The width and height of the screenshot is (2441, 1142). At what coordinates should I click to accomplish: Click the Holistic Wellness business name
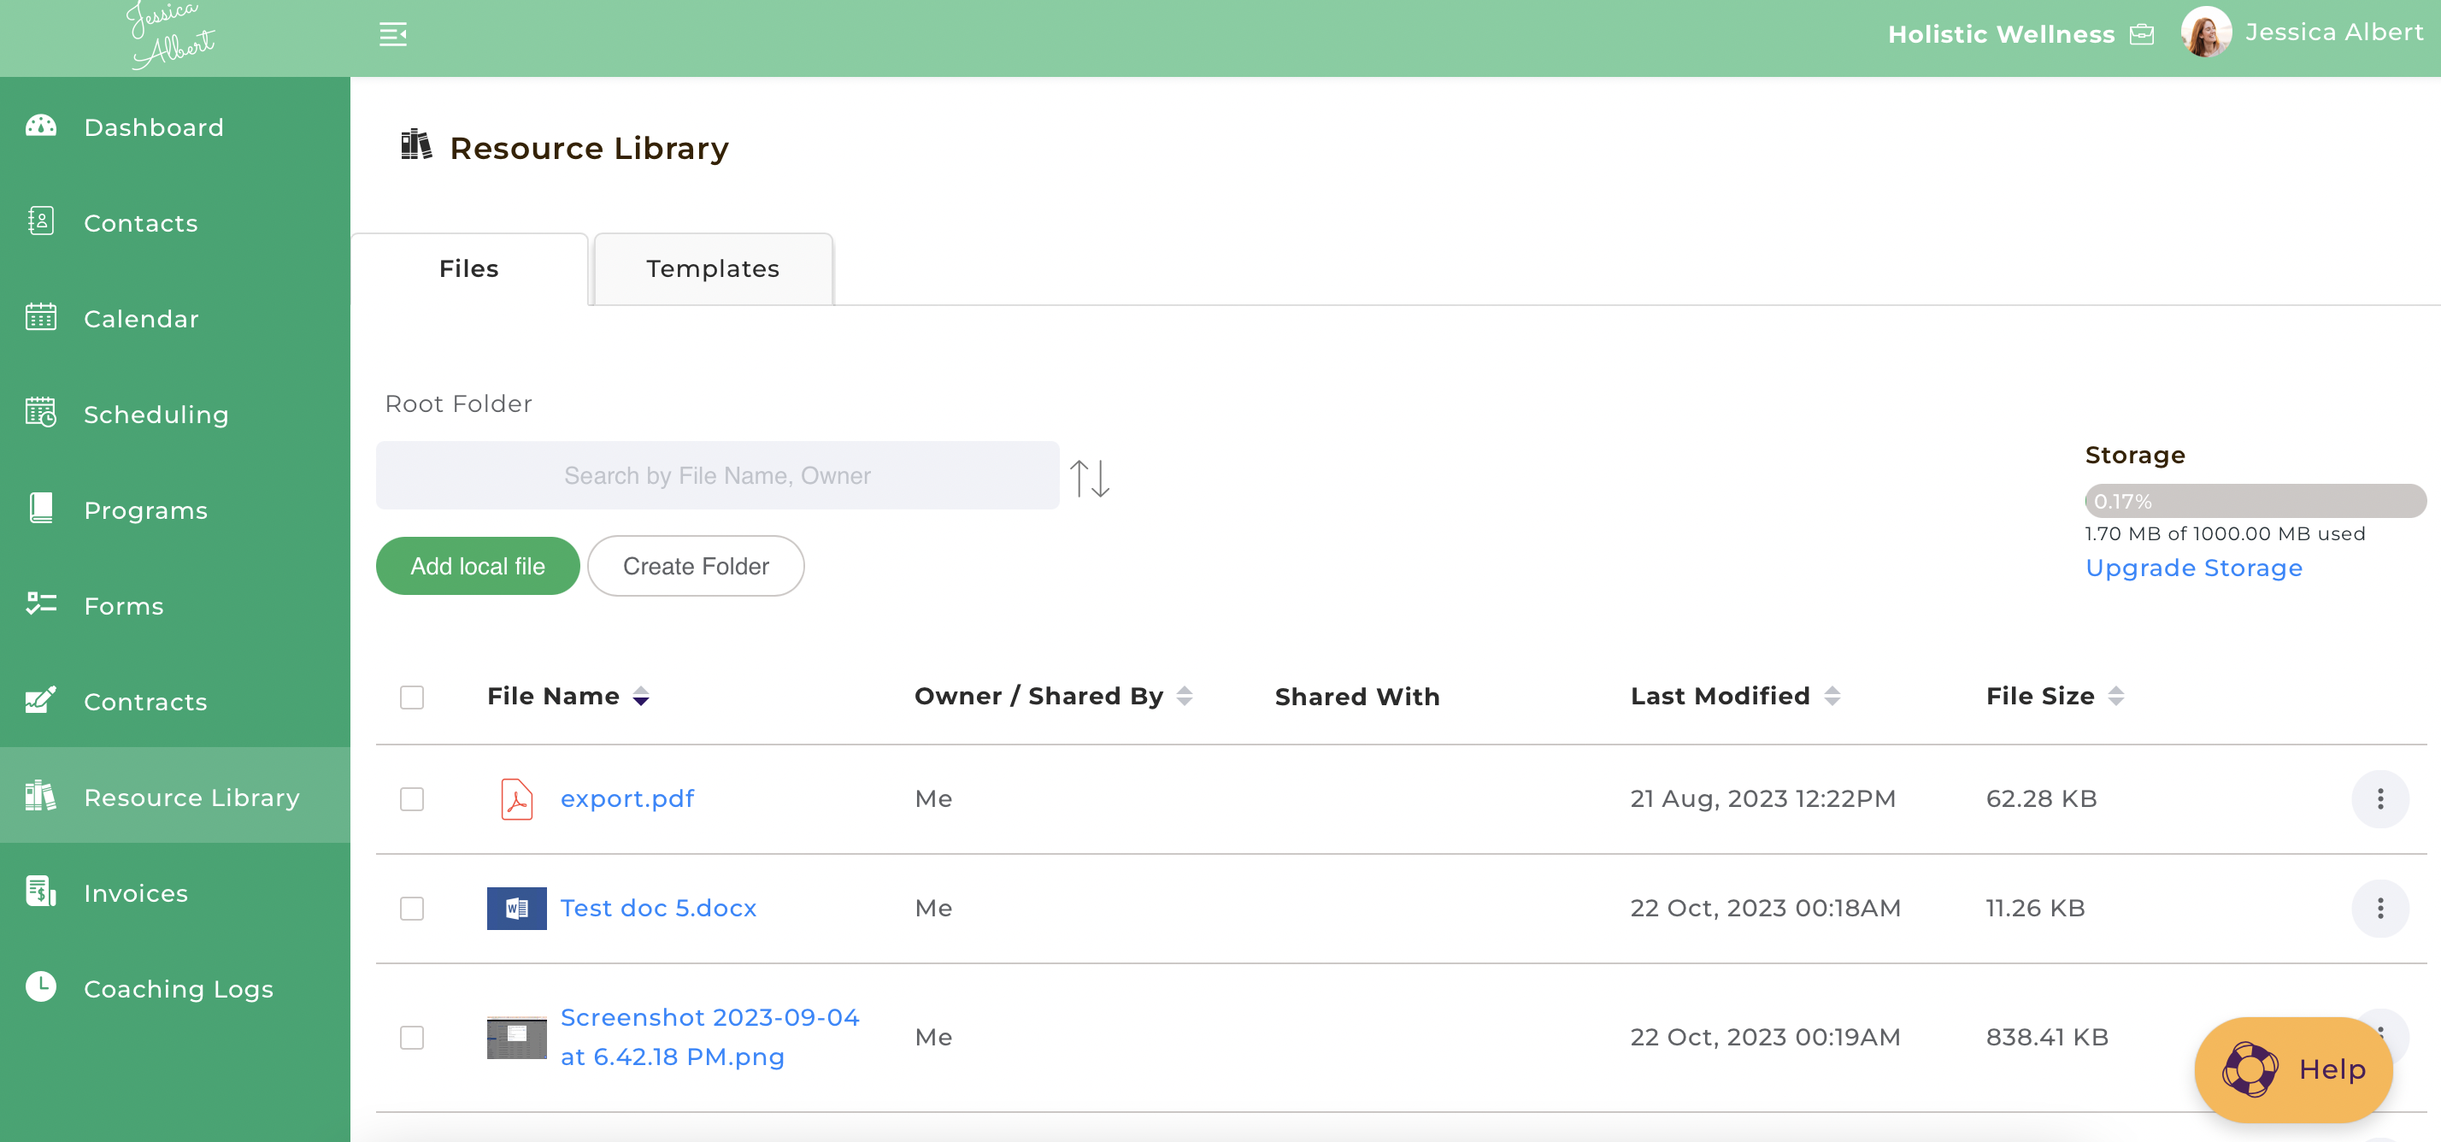coord(2000,35)
